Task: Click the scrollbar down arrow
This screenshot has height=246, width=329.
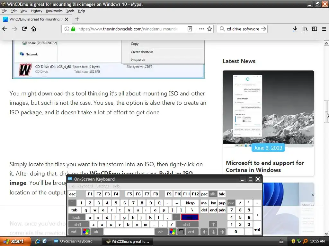Action: point(326,234)
